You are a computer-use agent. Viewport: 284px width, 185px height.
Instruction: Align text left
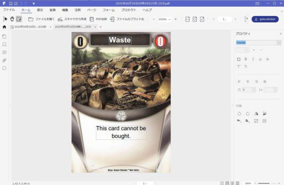coord(239,82)
